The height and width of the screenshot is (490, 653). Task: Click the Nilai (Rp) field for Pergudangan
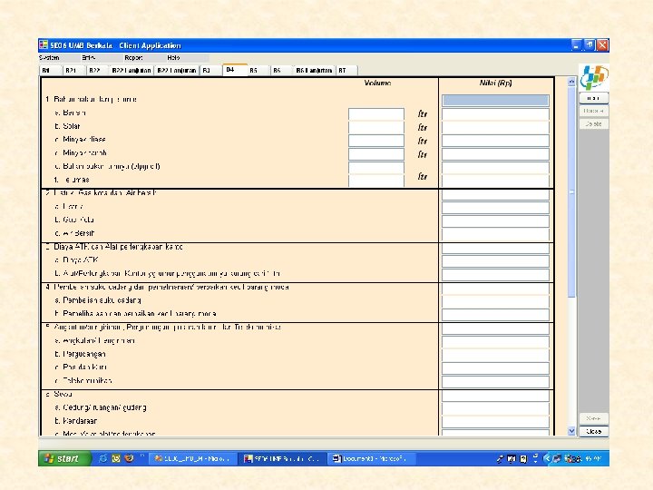pos(495,355)
